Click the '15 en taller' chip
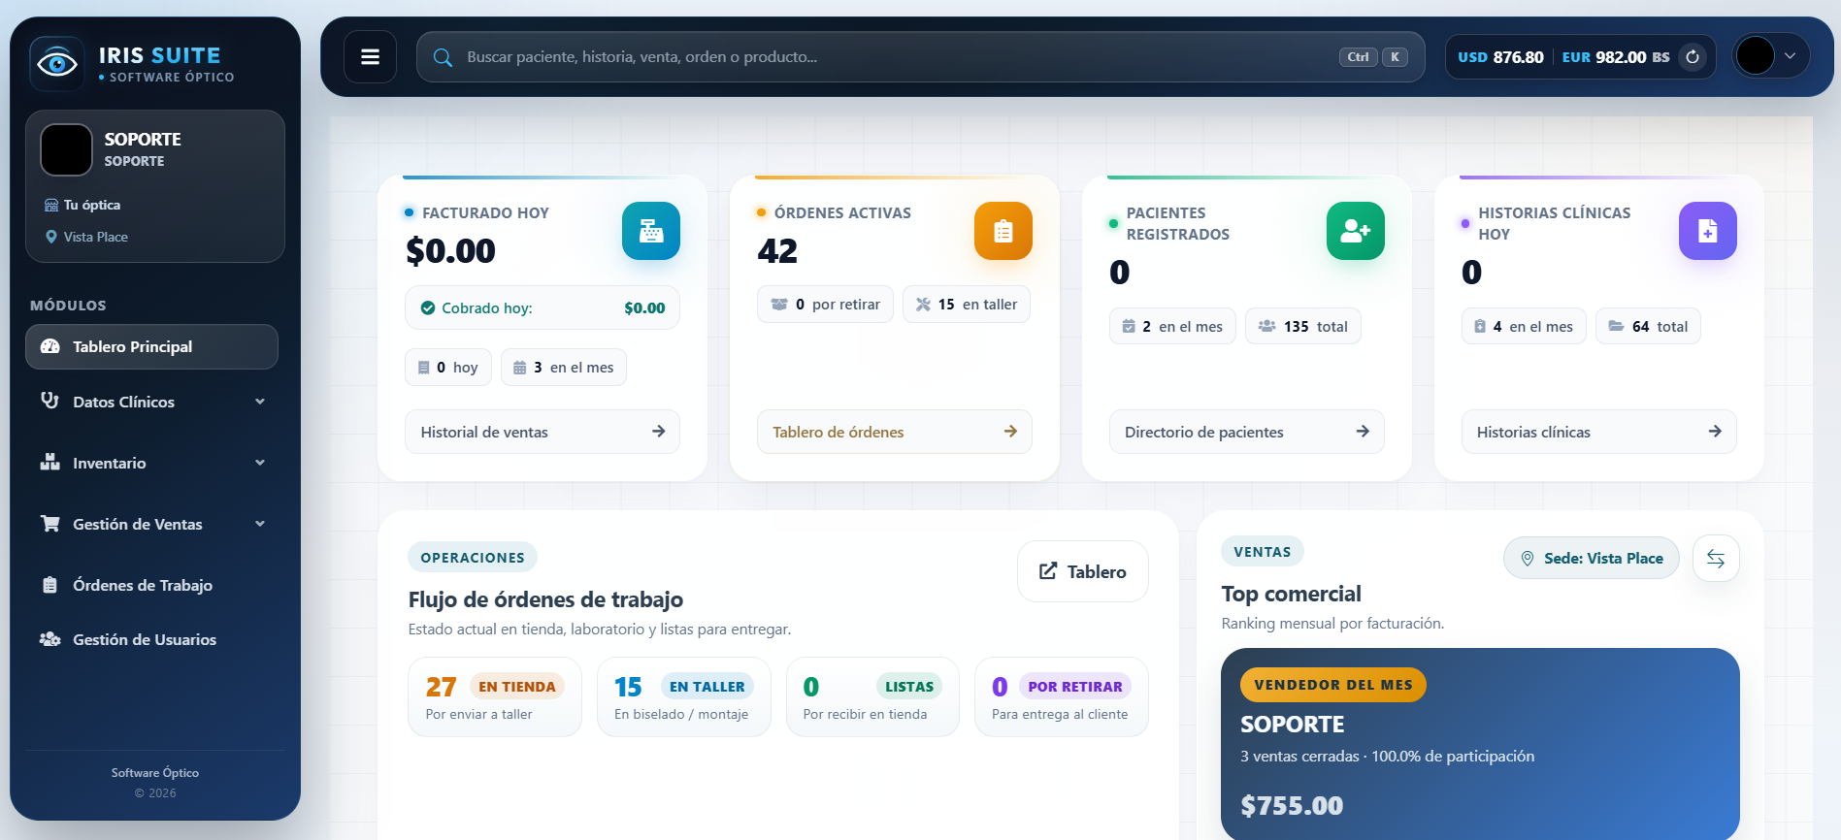Screen dimensions: 1841x840 967,305
